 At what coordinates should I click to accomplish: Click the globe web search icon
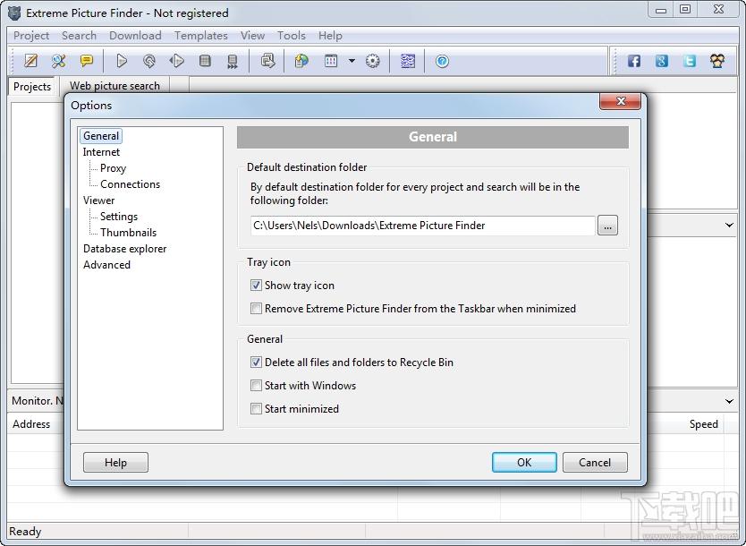[301, 61]
